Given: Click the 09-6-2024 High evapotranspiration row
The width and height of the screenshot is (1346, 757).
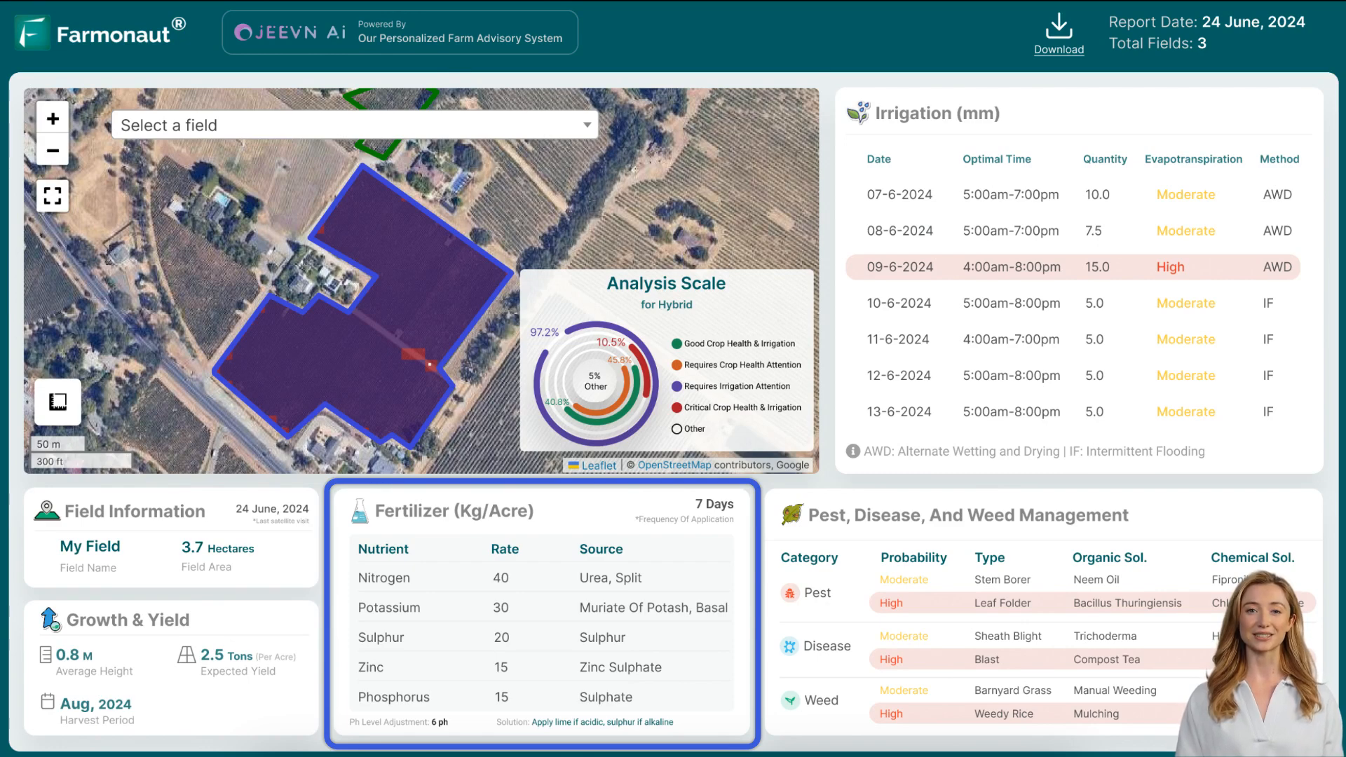Looking at the screenshot, I should point(1070,267).
